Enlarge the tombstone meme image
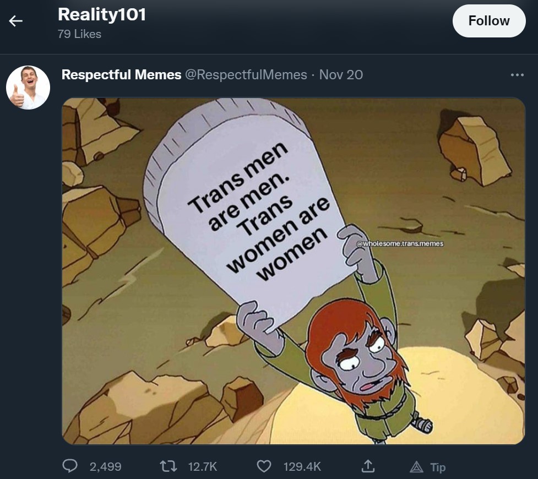The width and height of the screenshot is (538, 479). click(x=294, y=271)
